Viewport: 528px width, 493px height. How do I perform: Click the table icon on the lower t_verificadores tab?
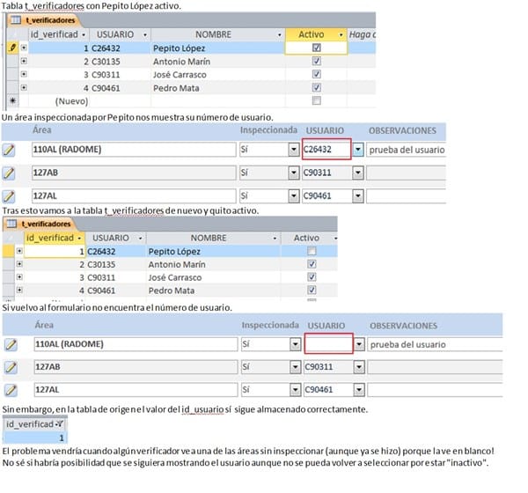(11, 224)
